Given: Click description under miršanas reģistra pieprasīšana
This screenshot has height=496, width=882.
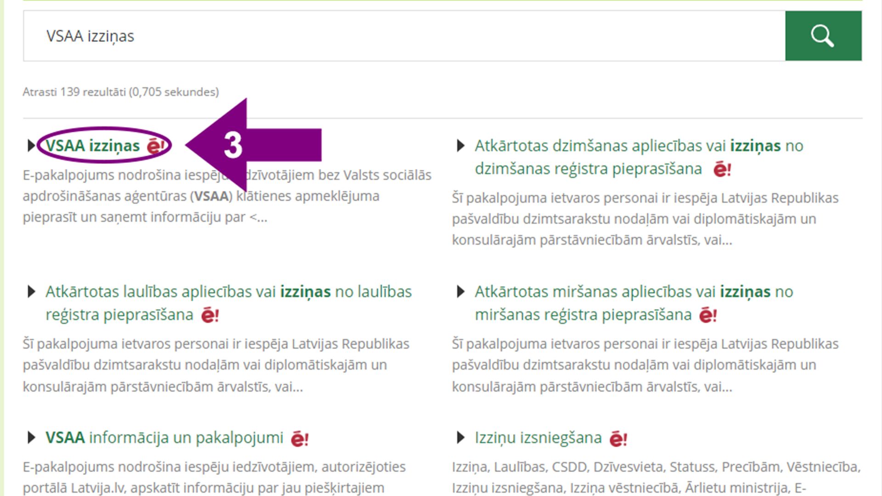Looking at the screenshot, I should coord(645,365).
